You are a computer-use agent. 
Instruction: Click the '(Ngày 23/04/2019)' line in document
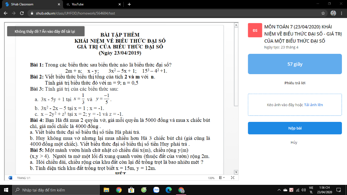click(x=120, y=53)
